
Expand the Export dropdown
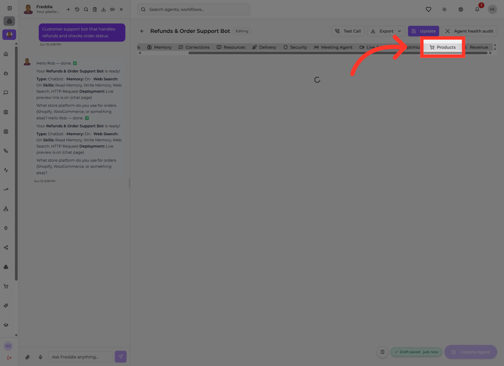(x=386, y=31)
